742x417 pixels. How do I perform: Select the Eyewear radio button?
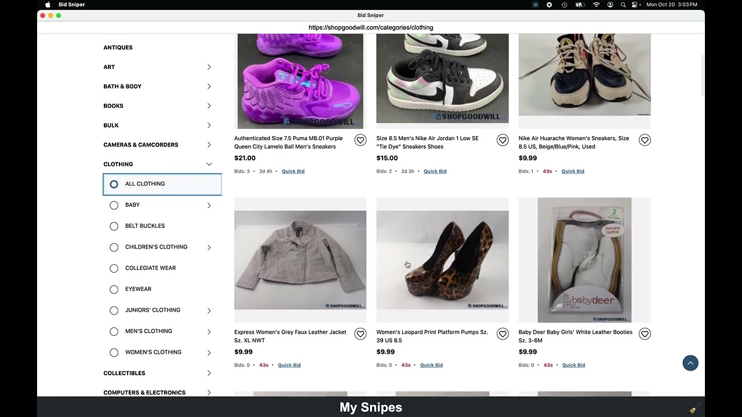click(114, 290)
